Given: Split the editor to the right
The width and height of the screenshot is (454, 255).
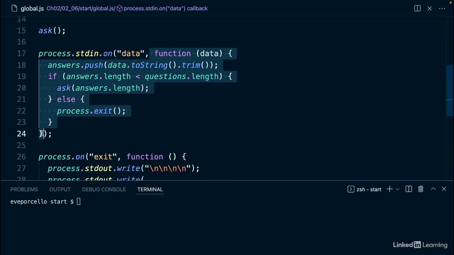Looking at the screenshot, I should click(417, 8).
